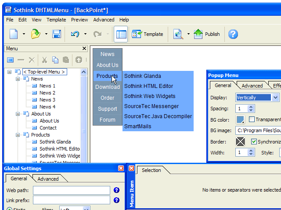
Task: Open the preview dropdown arrow
Action: coord(188,34)
